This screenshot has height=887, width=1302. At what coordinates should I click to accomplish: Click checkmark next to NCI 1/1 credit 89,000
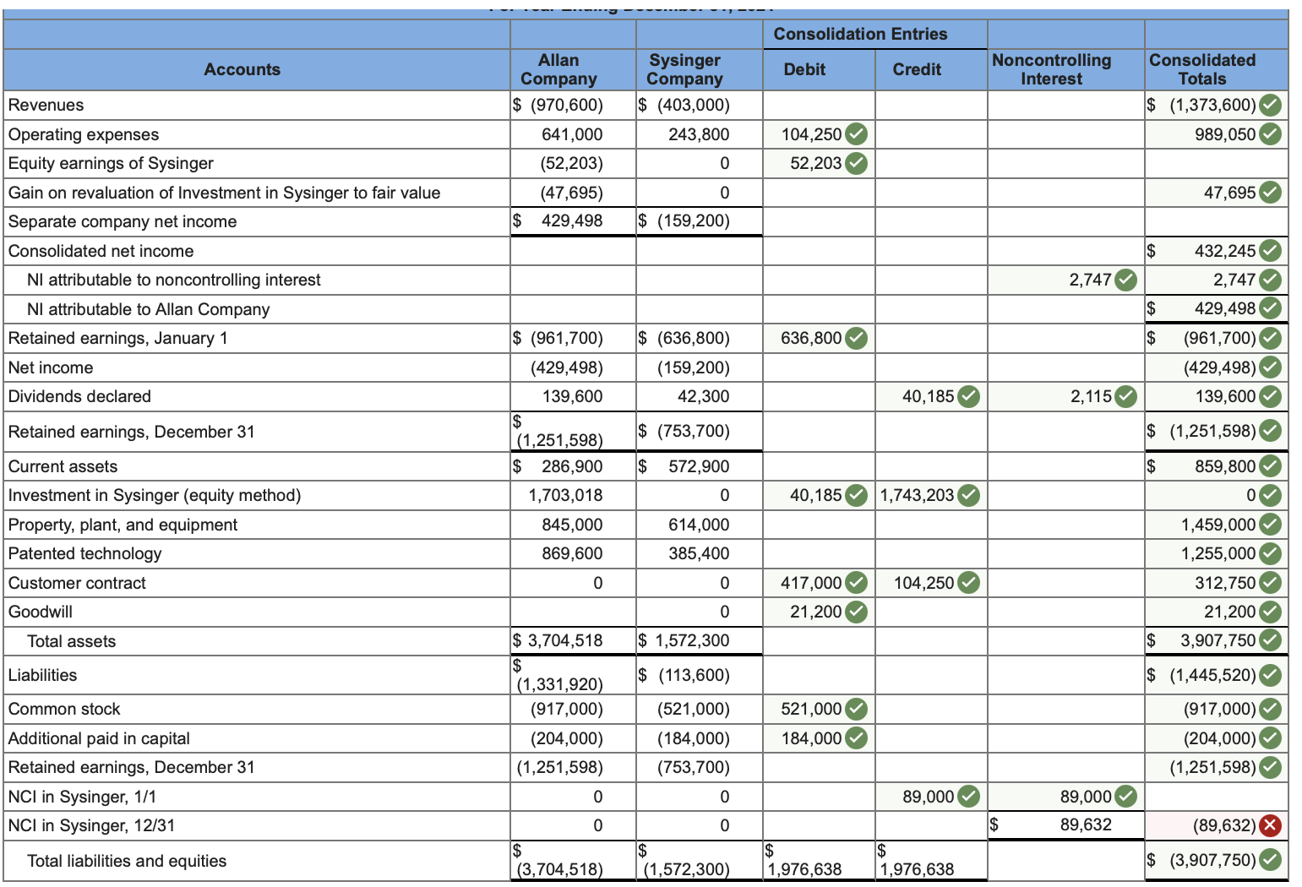[x=968, y=797]
